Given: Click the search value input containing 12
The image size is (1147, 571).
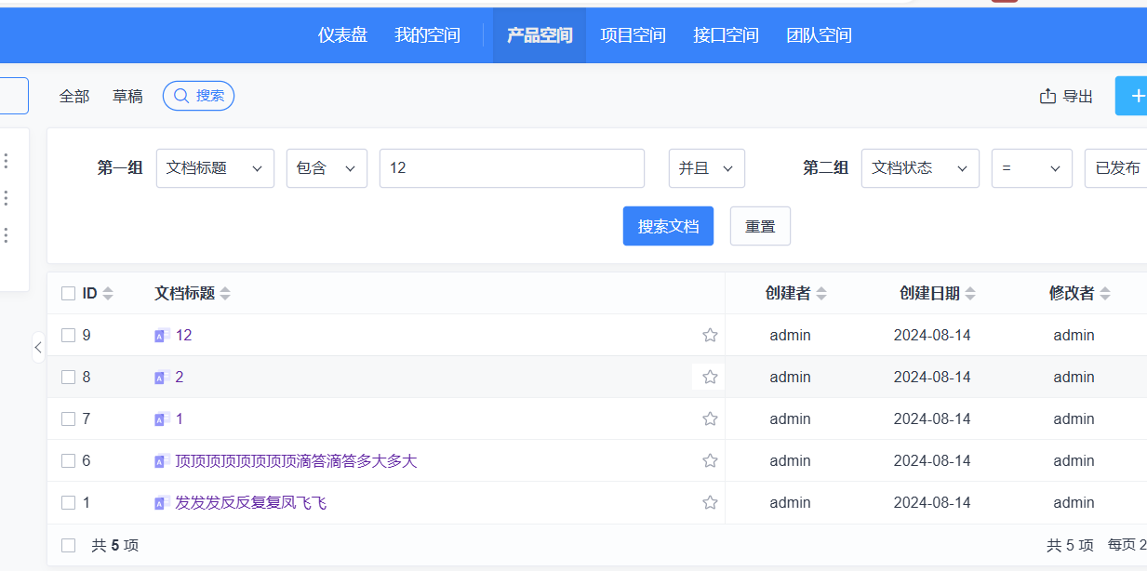Looking at the screenshot, I should (512, 168).
